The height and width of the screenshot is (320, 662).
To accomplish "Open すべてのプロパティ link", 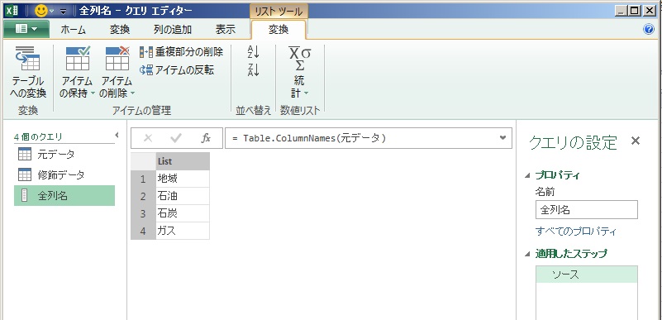I will [x=576, y=232].
